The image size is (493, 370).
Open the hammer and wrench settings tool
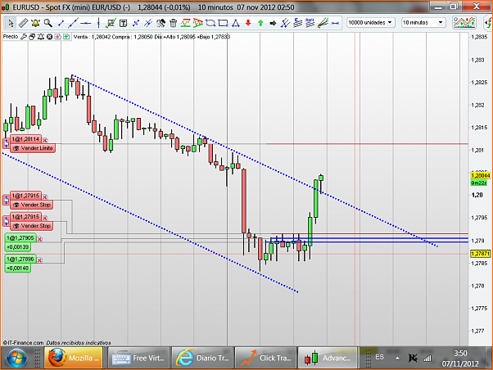click(161, 23)
